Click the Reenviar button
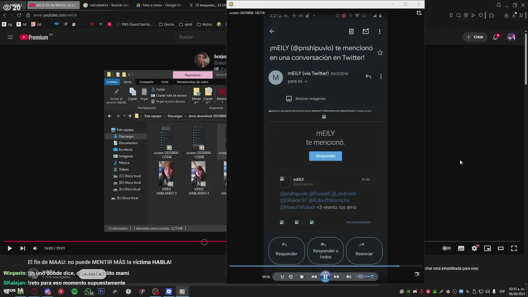This screenshot has height=297, width=528. 364,250
